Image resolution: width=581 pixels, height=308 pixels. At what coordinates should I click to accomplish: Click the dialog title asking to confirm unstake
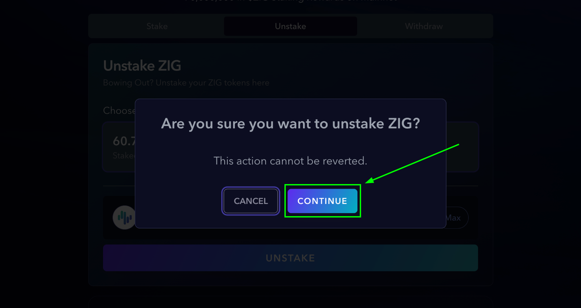pyautogui.click(x=290, y=124)
